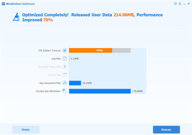Click the 214.06MB released data figure
The width and height of the screenshot is (192, 135).
coord(123,15)
